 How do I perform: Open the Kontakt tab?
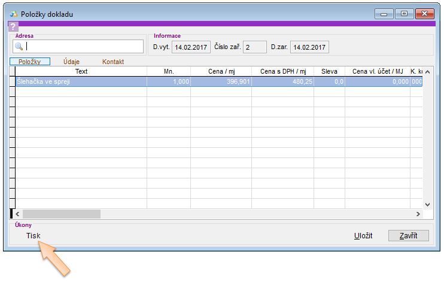(113, 62)
